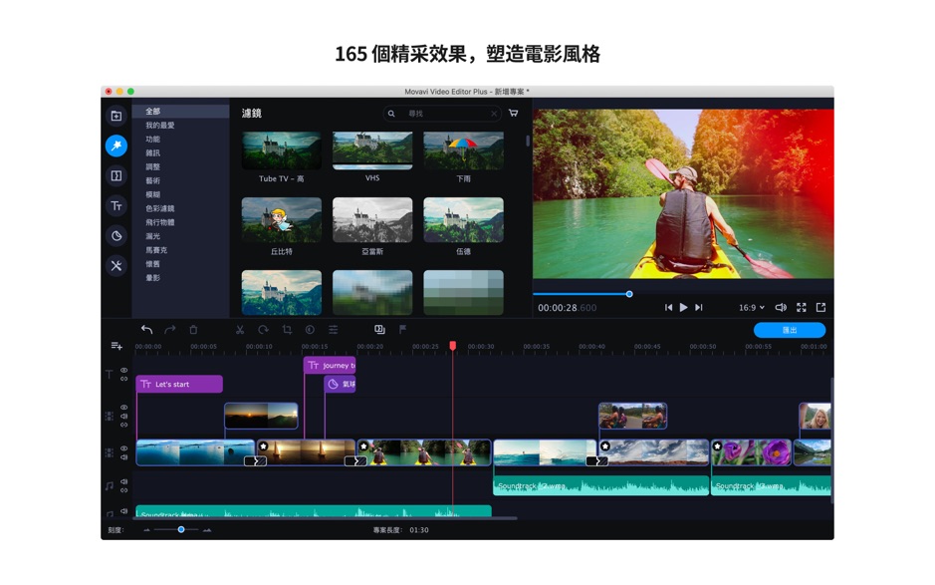The height and width of the screenshot is (585, 935).
Task: Toggle visibility of the title track with eye icon
Action: 123,369
